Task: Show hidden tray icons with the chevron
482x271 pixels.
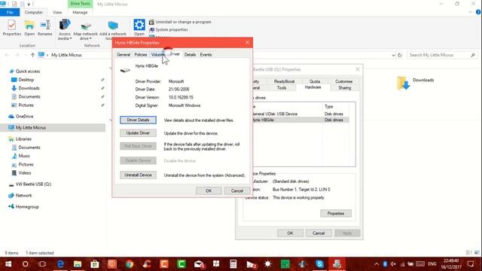Action: pos(377,264)
